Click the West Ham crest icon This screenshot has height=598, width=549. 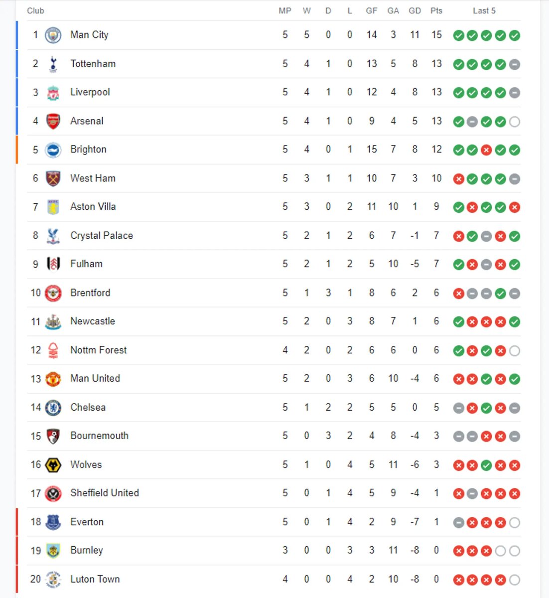click(53, 178)
